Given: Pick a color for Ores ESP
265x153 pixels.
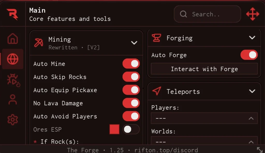Looking at the screenshot, I should pos(114,129).
